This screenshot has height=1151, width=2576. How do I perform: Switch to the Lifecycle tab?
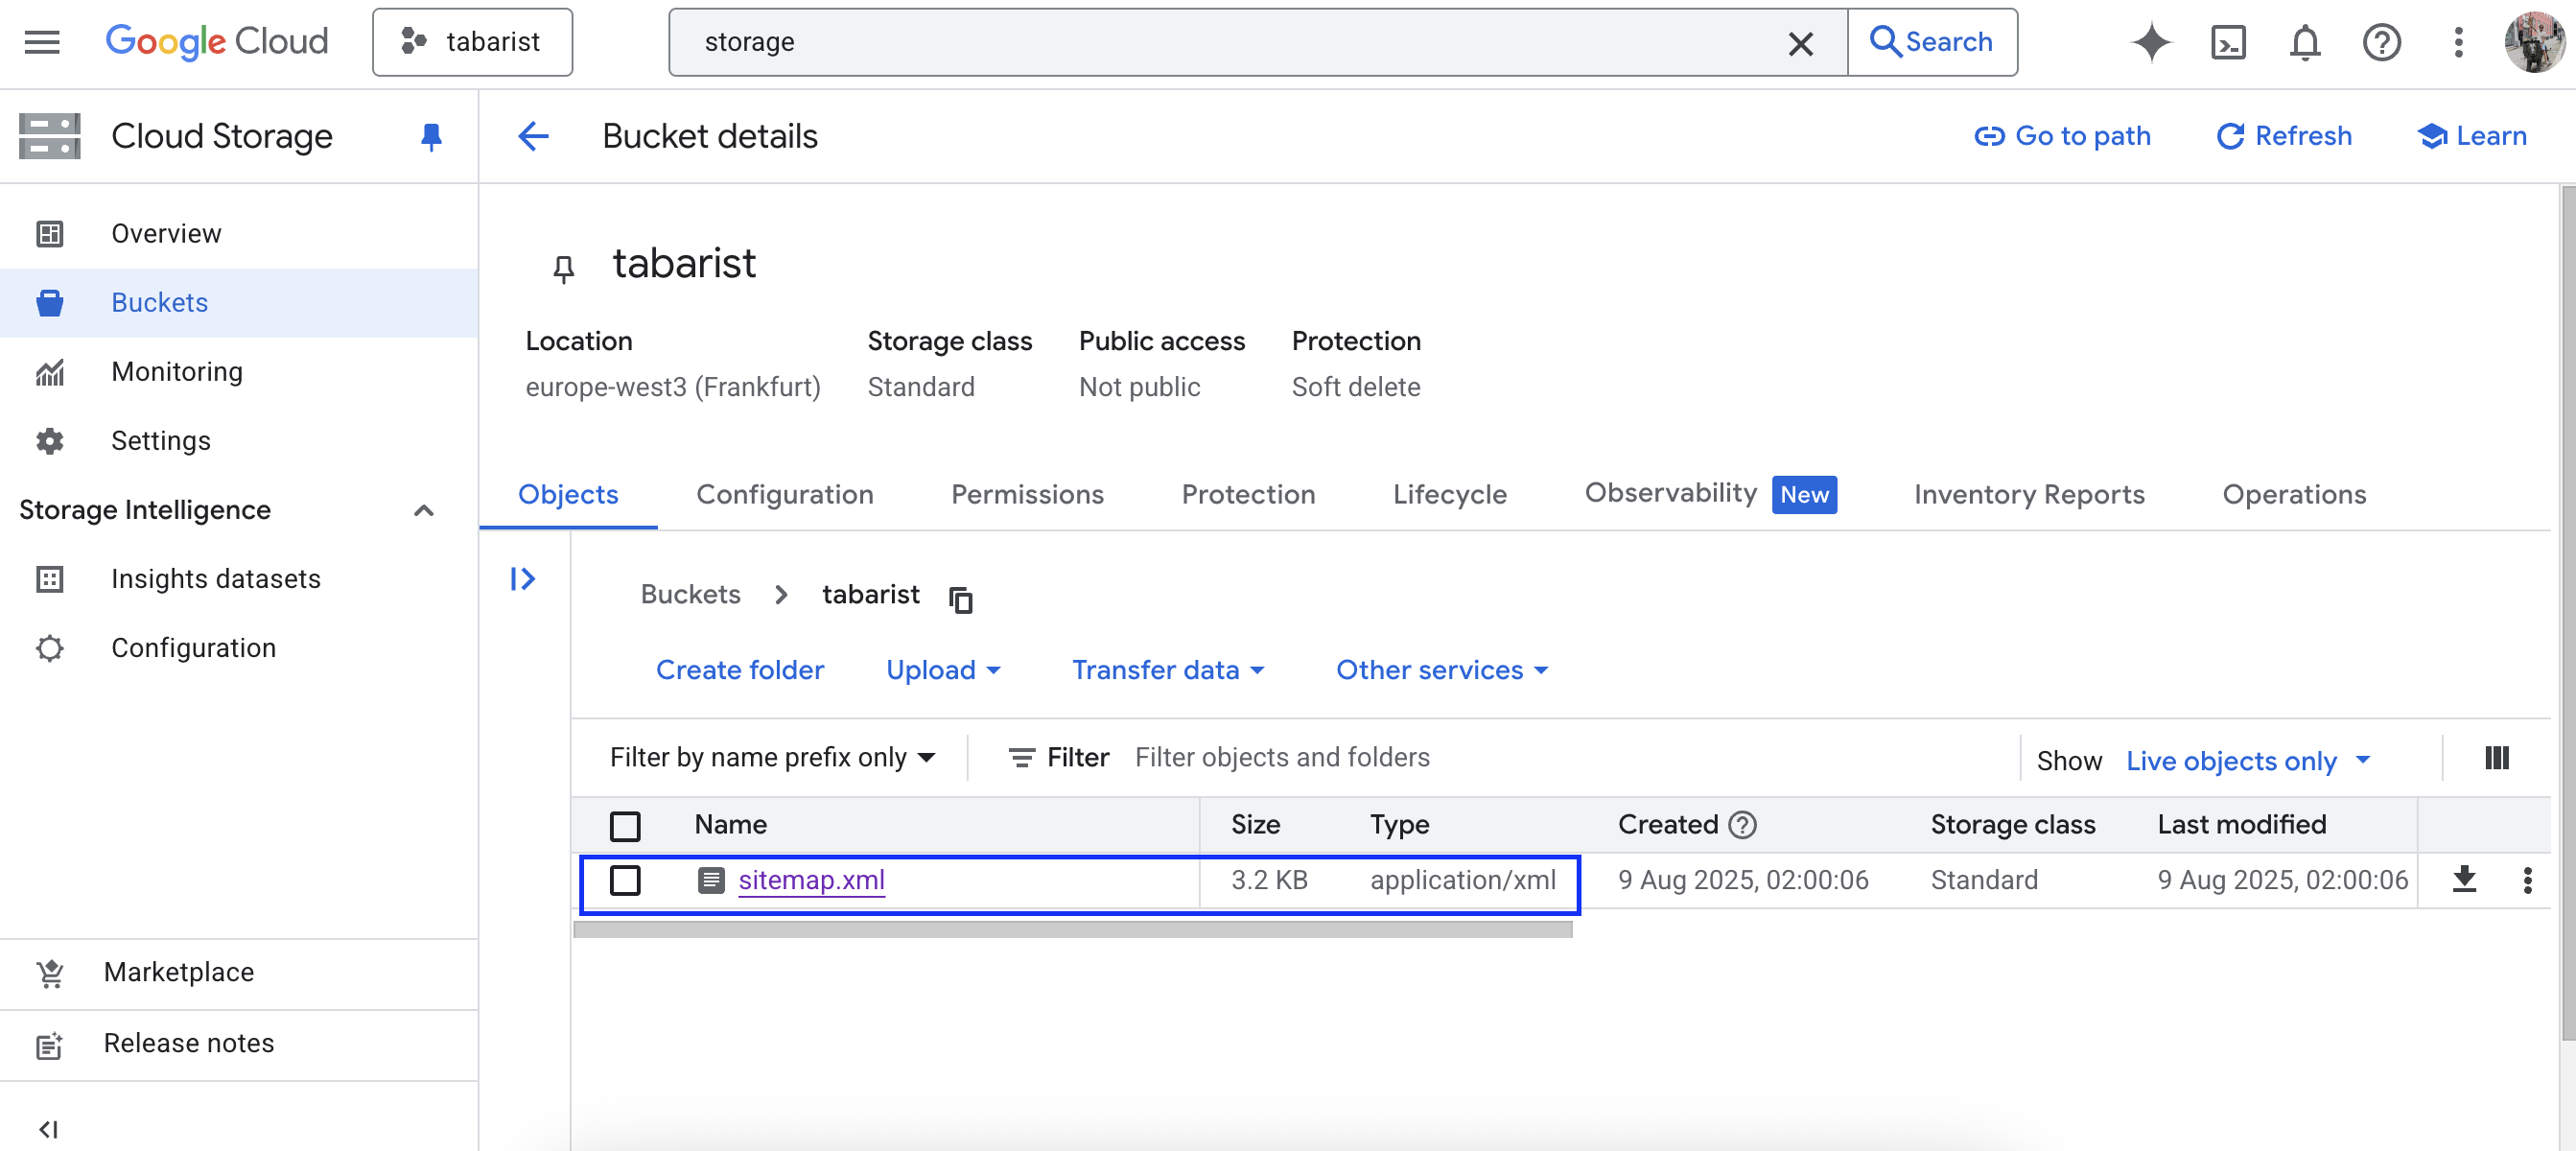point(1449,495)
